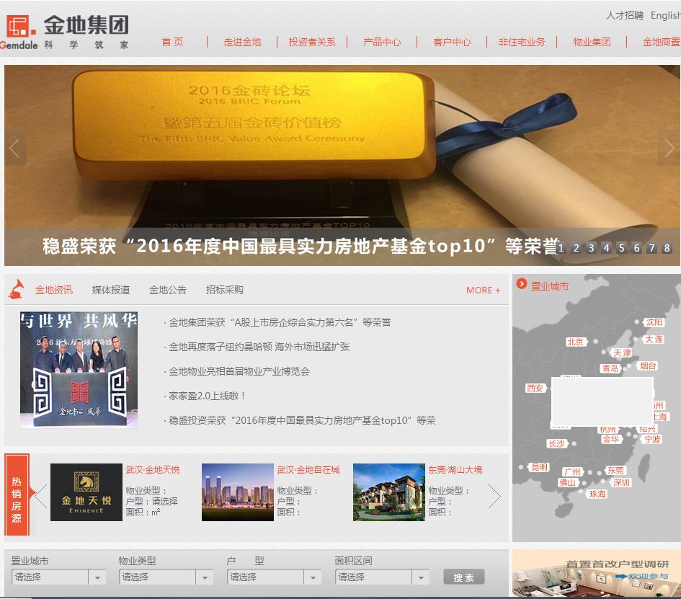Image resolution: width=681 pixels, height=599 pixels.
Task: Open the 产品中心 navigation item
Action: 382,42
